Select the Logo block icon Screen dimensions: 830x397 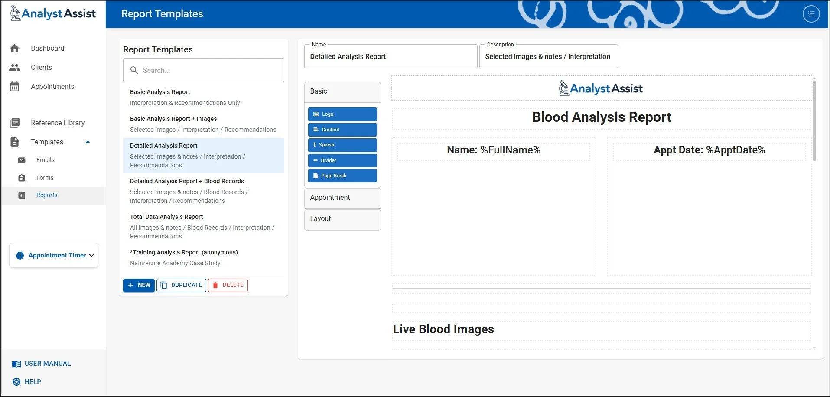(x=316, y=114)
